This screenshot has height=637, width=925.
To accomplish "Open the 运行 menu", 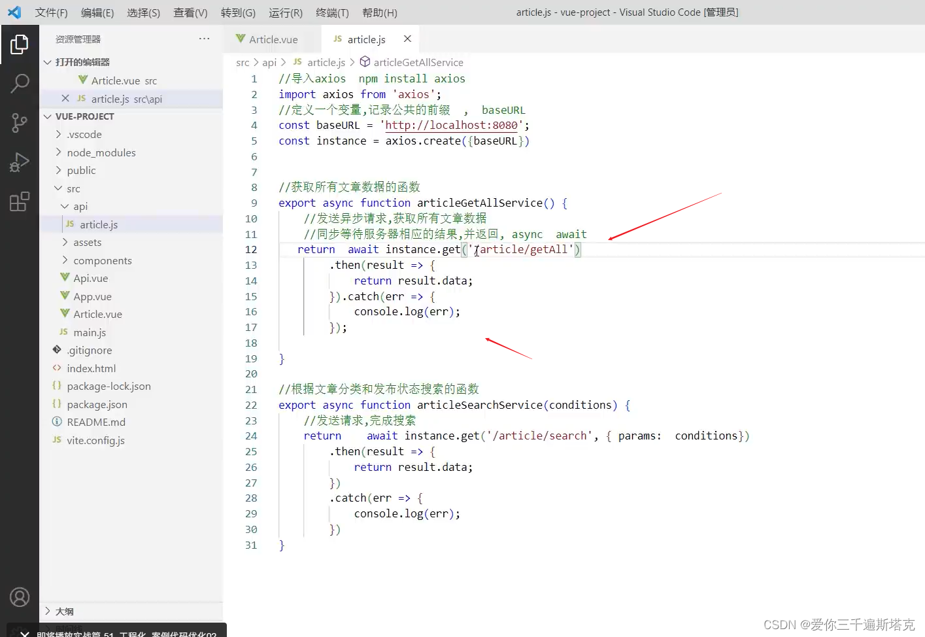I will pyautogui.click(x=285, y=12).
